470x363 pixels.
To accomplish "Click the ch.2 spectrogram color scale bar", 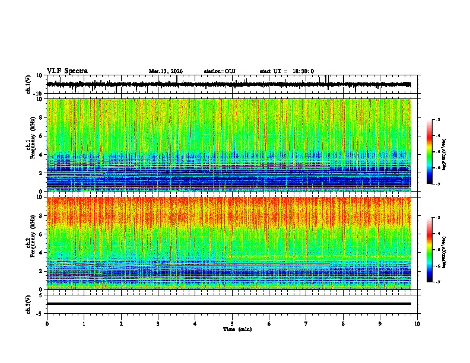I will (429, 250).
